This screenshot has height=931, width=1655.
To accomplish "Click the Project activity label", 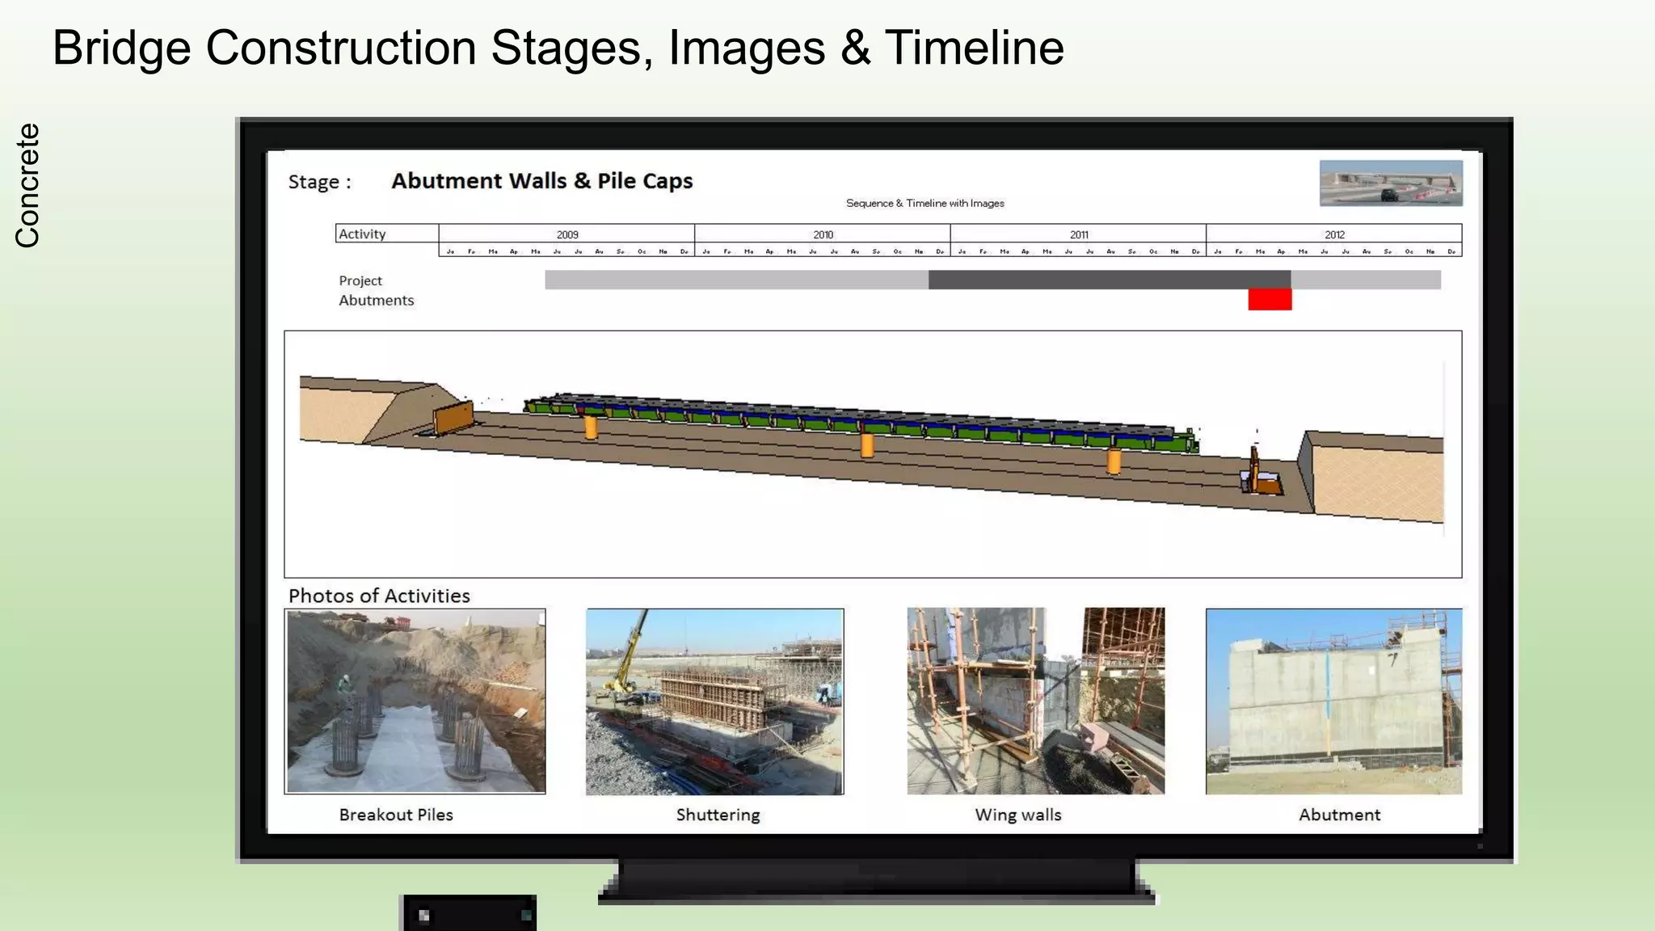I will (x=360, y=280).
